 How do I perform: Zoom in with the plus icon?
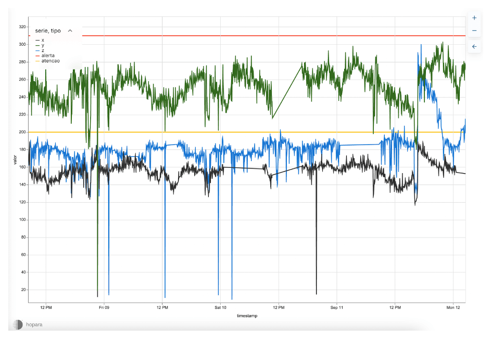pos(474,18)
